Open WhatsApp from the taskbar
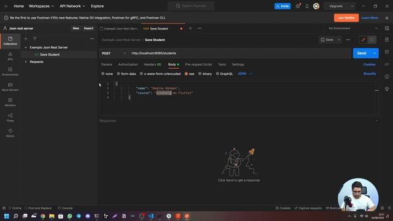The height and width of the screenshot is (221, 393). pyautogui.click(x=69, y=216)
